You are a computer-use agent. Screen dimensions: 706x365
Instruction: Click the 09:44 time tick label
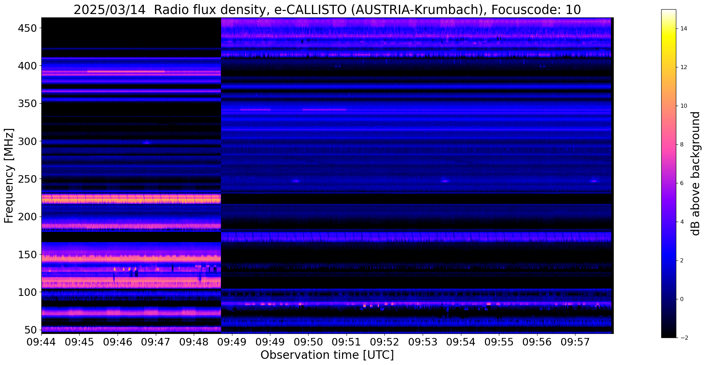[42, 342]
